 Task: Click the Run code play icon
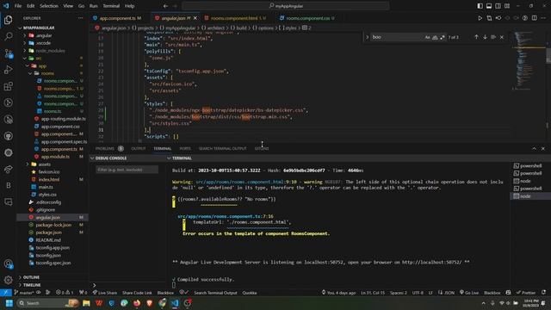480,18
